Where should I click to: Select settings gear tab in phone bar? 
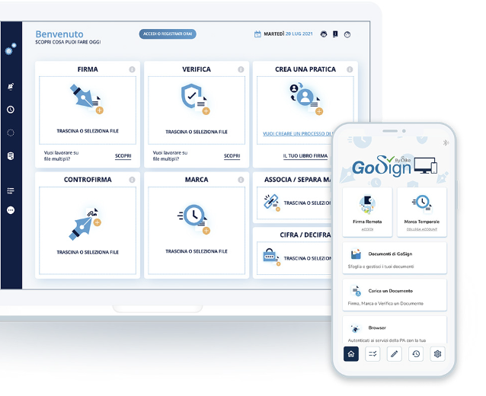pos(438,354)
